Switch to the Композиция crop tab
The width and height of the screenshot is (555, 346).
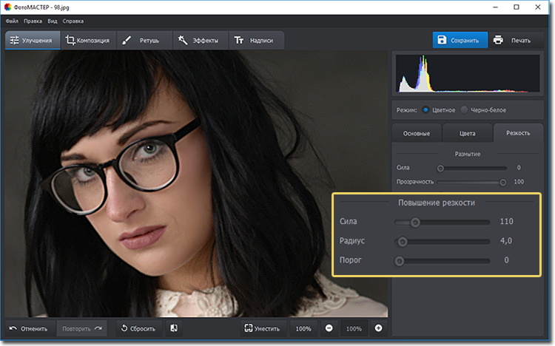[x=87, y=40]
